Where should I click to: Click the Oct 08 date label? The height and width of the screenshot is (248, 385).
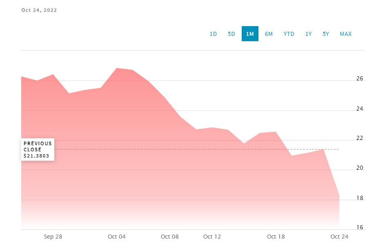[x=170, y=237]
